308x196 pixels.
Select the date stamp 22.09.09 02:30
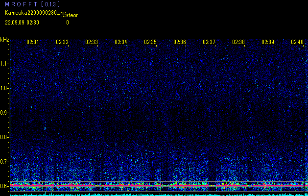[22, 23]
